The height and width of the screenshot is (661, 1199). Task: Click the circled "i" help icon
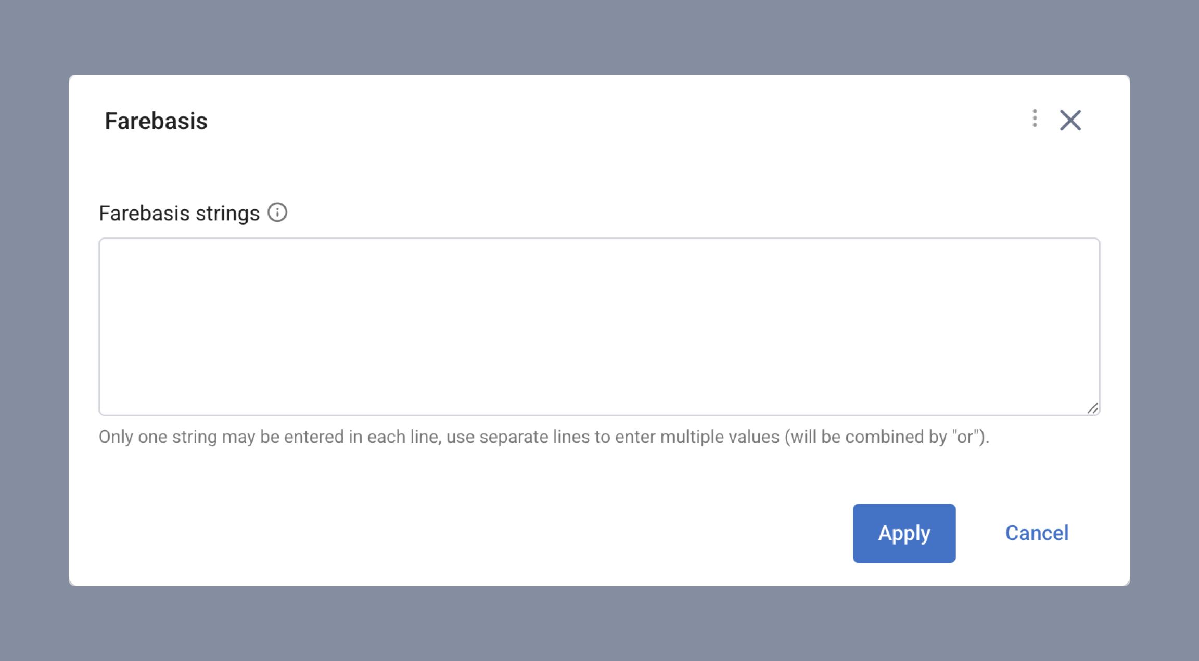pos(277,213)
